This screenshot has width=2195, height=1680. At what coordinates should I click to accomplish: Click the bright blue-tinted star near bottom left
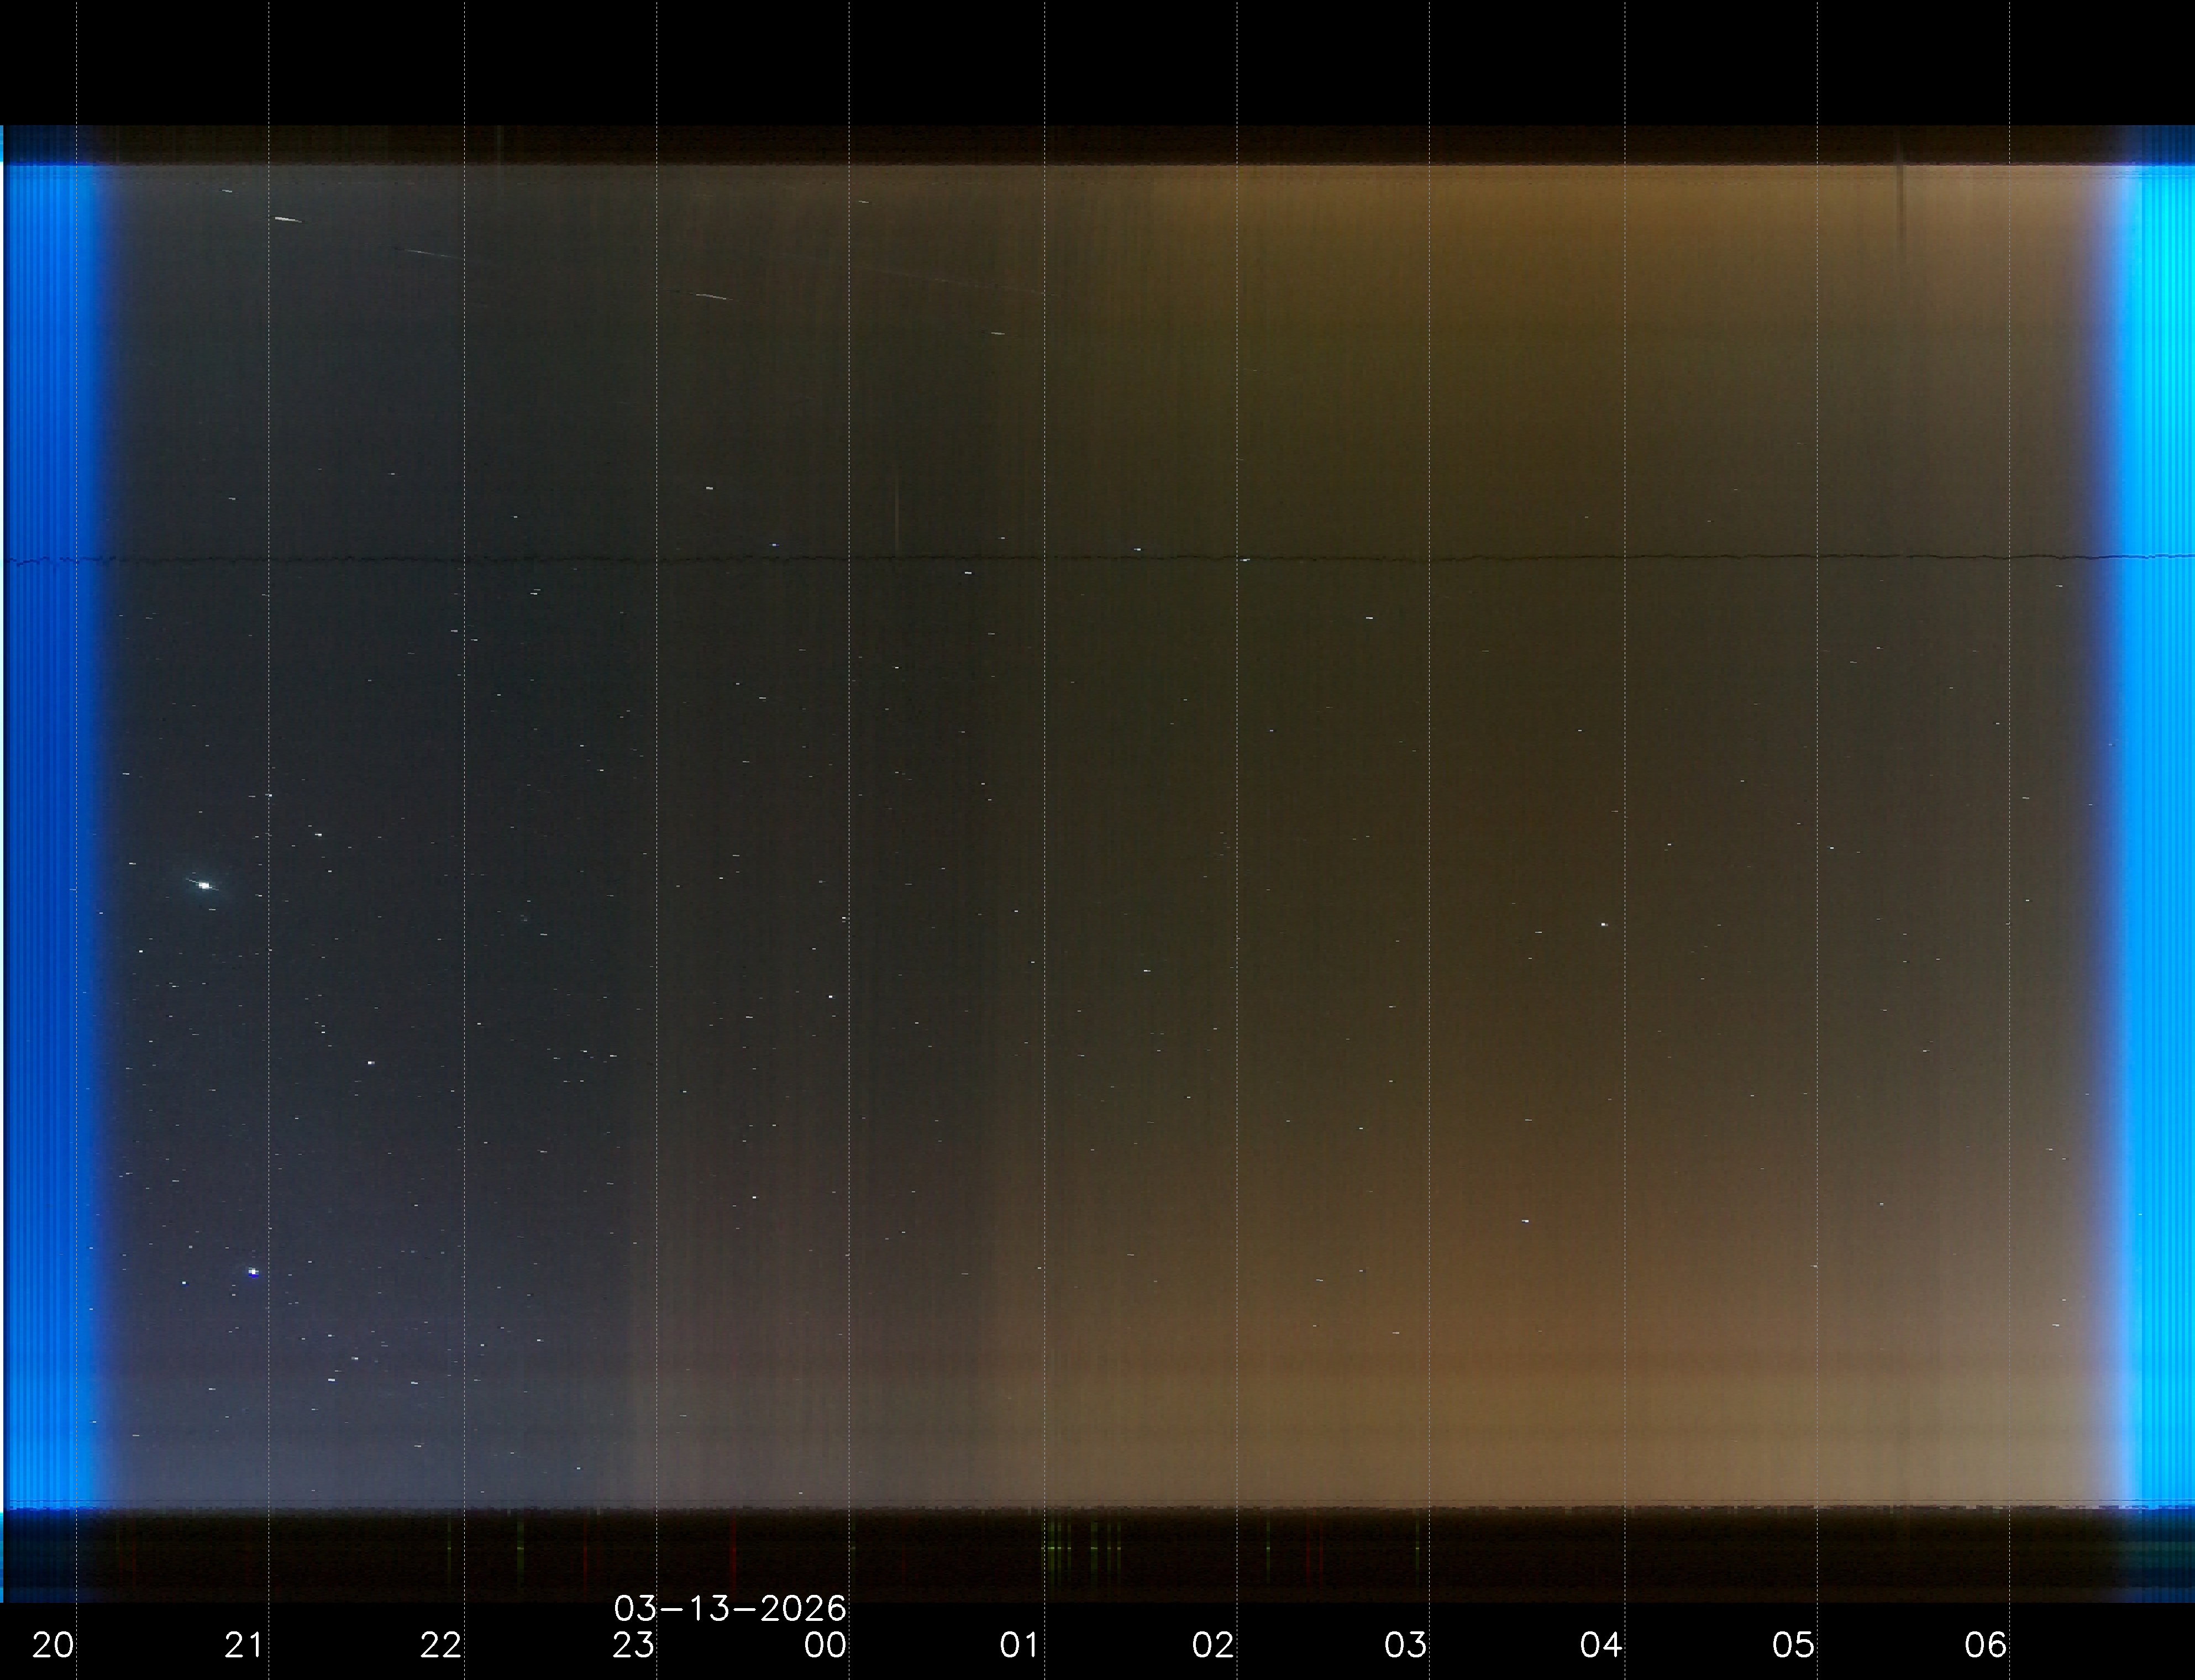[x=253, y=1272]
